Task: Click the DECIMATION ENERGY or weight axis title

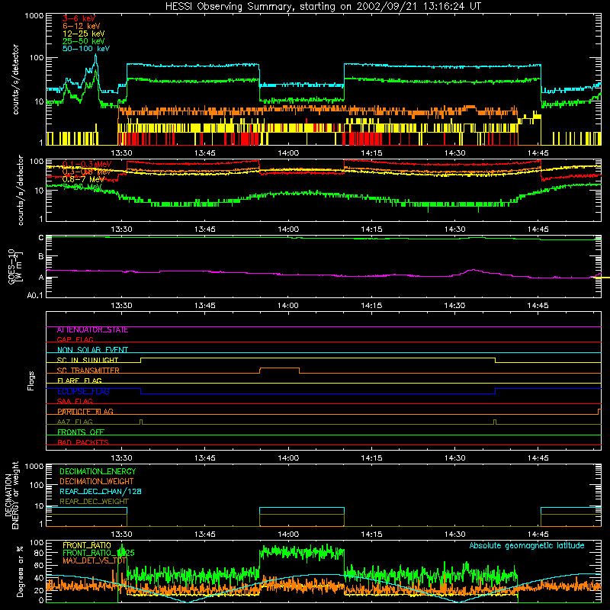Action: pyautogui.click(x=11, y=495)
